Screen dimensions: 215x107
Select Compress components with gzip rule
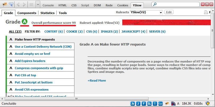click(x=41, y=68)
